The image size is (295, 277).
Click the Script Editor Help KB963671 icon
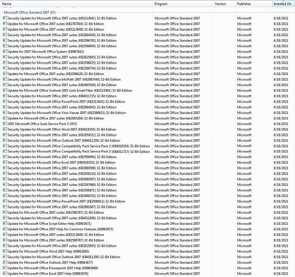(5, 224)
